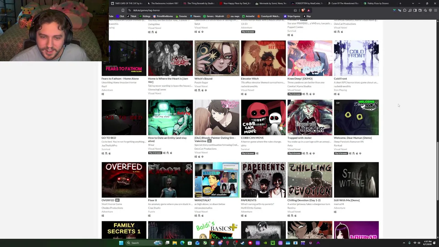Click the itch.io address bar URL
This screenshot has width=439, height=247.
(x=146, y=10)
